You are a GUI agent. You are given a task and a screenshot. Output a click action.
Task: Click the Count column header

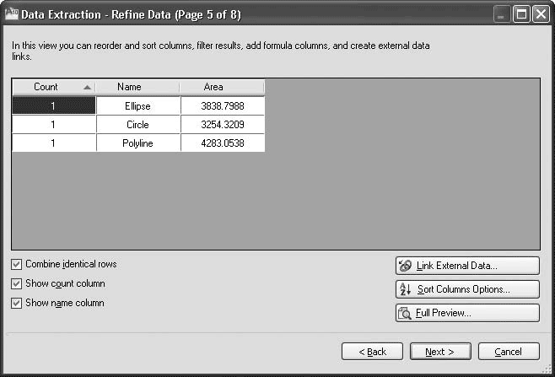coord(53,87)
